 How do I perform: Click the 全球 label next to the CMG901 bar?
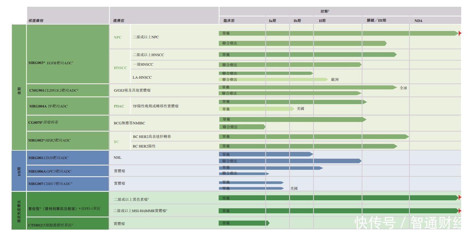(403, 88)
